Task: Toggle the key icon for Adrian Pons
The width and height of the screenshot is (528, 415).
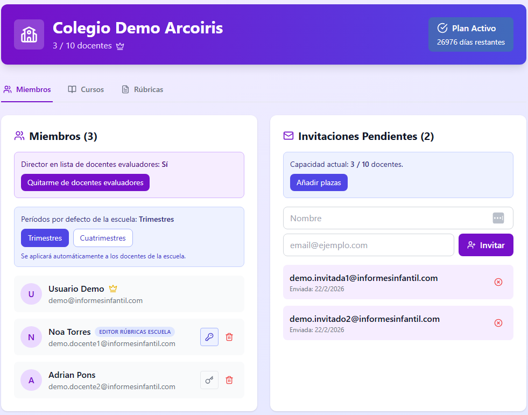Action: pyautogui.click(x=209, y=380)
